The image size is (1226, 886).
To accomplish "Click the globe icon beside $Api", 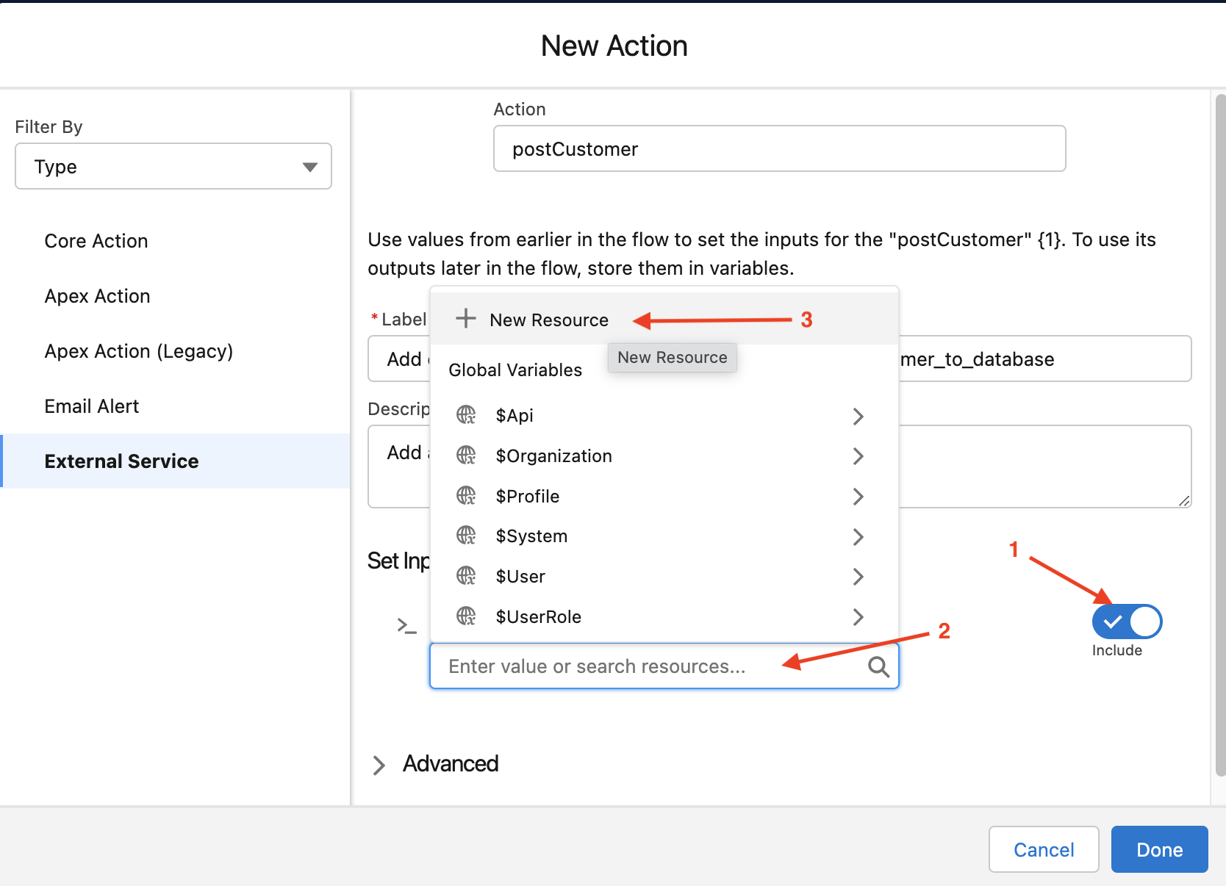I will [466, 414].
